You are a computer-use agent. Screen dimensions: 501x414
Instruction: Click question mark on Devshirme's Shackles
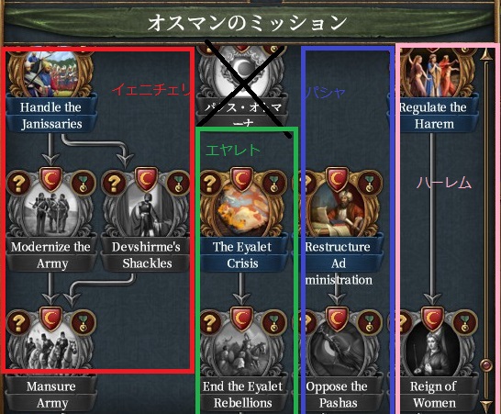click(x=114, y=183)
